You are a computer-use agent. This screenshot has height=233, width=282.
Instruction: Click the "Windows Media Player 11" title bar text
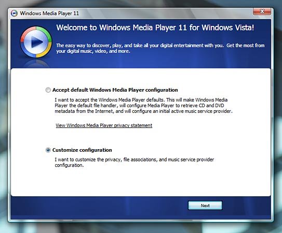(49, 13)
